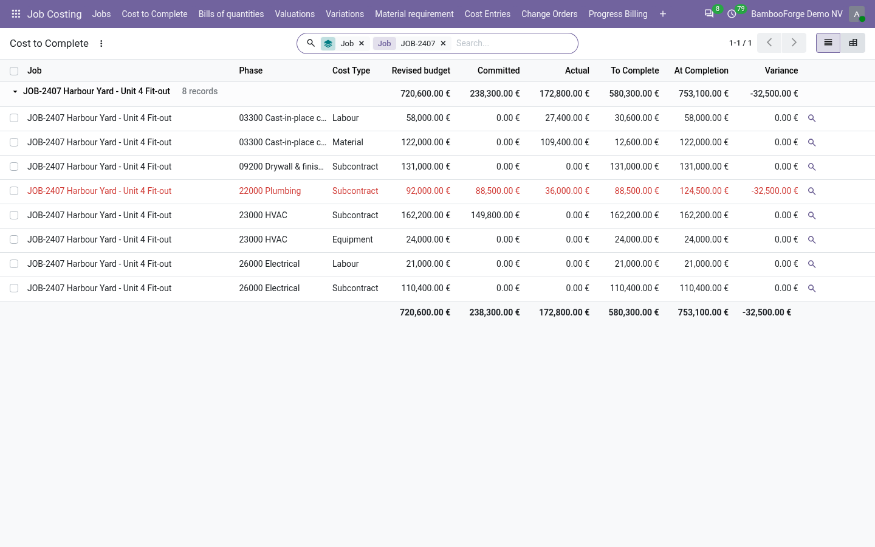Tick the Drywall Subcontract row checkbox
The height and width of the screenshot is (547, 875).
pyautogui.click(x=14, y=167)
